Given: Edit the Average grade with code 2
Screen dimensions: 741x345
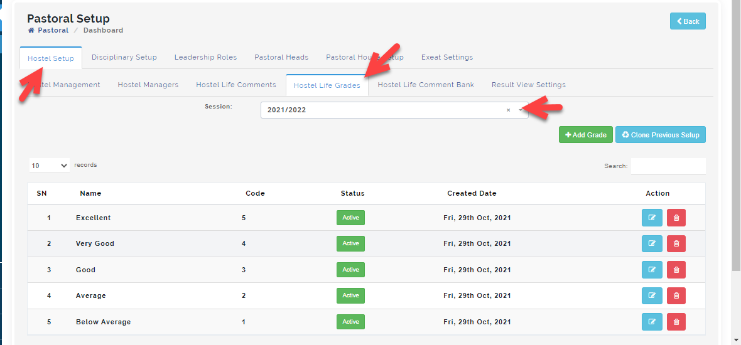Looking at the screenshot, I should tap(652, 295).
